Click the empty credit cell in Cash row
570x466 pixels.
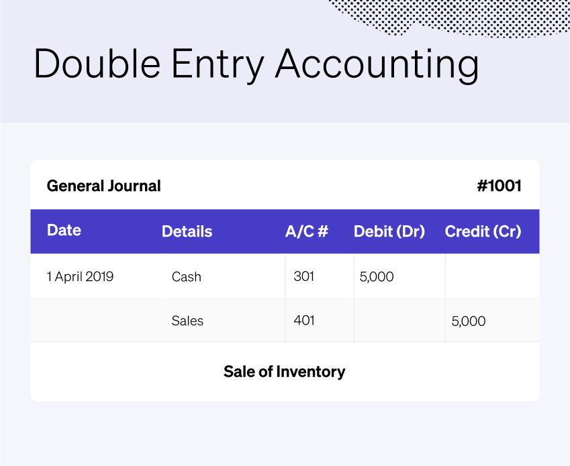pyautogui.click(x=491, y=276)
